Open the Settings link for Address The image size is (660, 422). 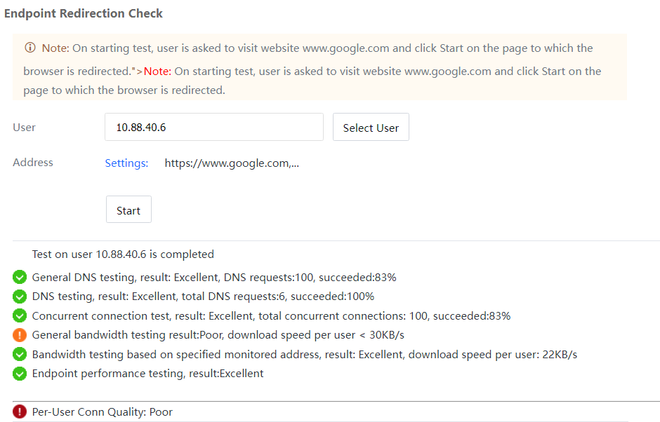pyautogui.click(x=126, y=163)
